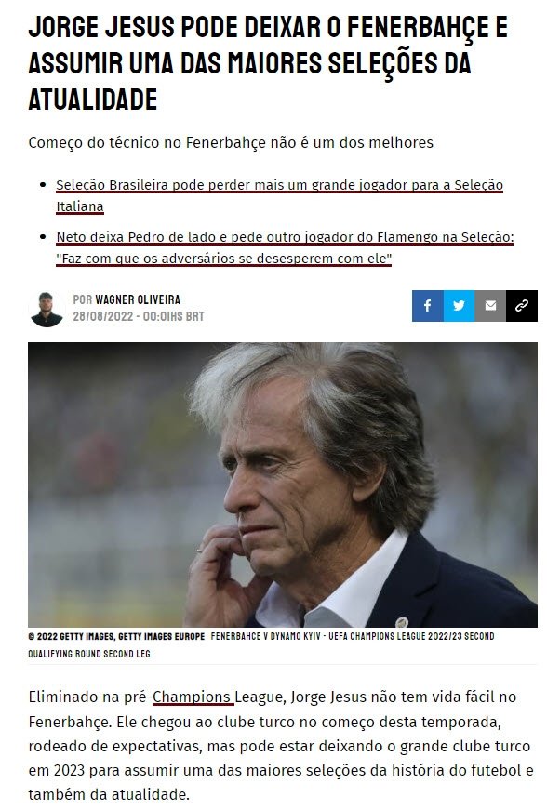Follow the underlined Champions link in paragraph
547x810 pixels.
click(192, 697)
